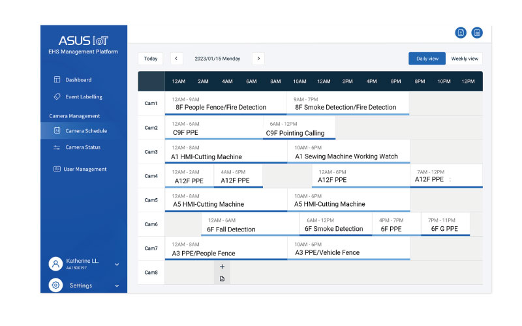
Task: Jump to Today's schedule
Action: coord(151,59)
